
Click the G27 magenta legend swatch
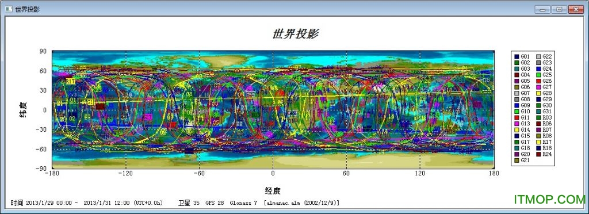click(x=538, y=87)
